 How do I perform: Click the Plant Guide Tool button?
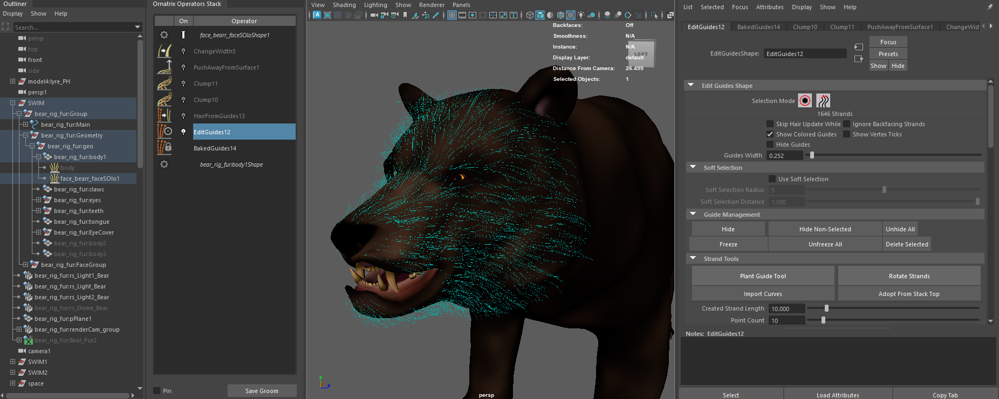[763, 276]
